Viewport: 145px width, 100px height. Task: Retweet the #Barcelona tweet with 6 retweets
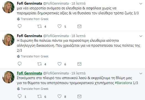point(40,96)
